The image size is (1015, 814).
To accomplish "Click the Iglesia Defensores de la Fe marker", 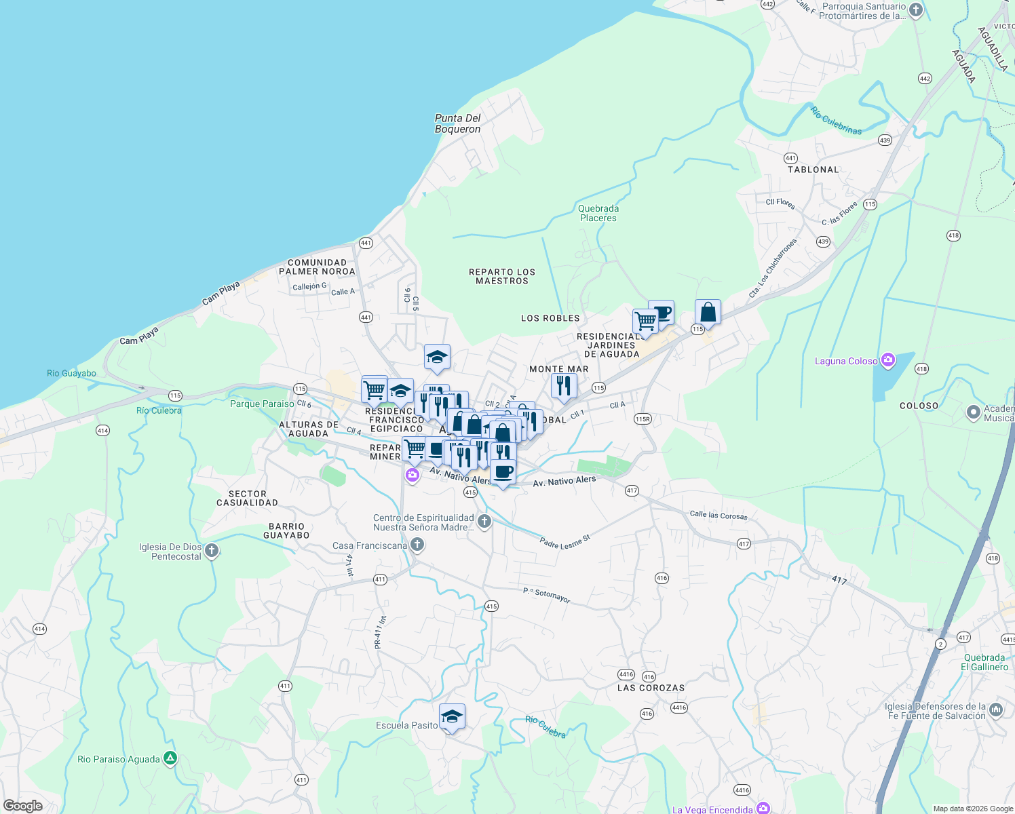I will tap(995, 710).
